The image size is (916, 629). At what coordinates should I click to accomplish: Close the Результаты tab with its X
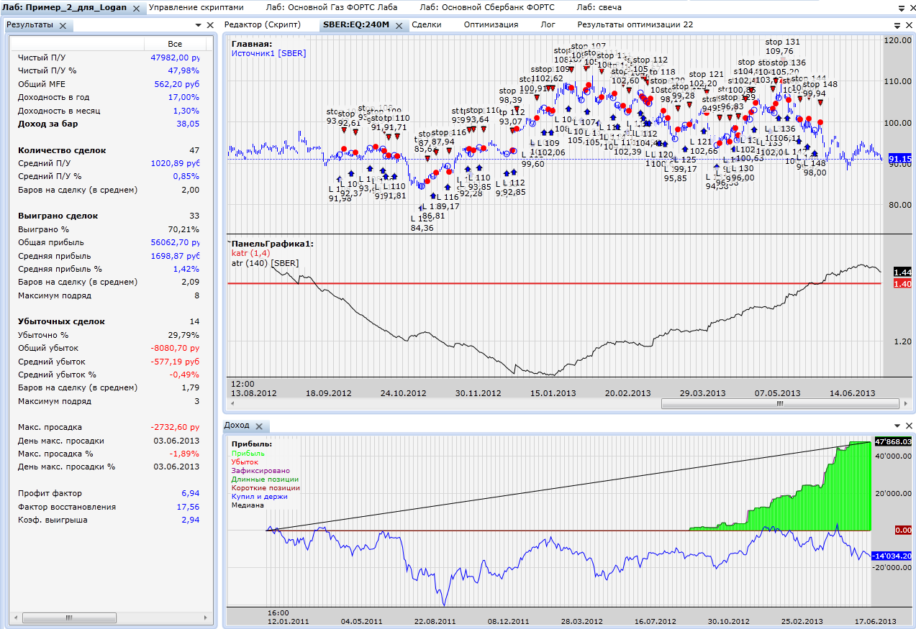pos(63,25)
